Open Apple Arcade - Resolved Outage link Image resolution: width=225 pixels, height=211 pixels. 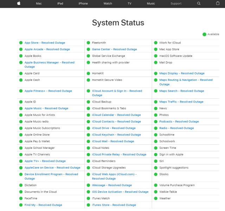pos(47,49)
